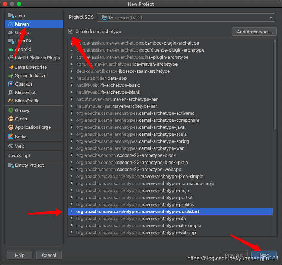This screenshot has width=282, height=265.
Task: Expand the lift-archetype-basic node
Action: coord(72,85)
